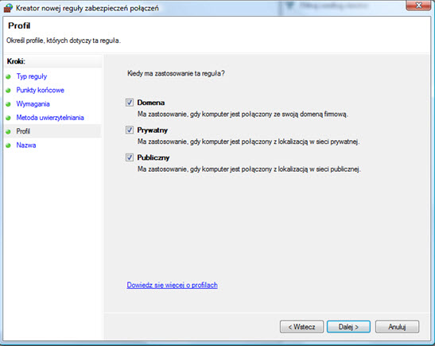Click the Dalej next button
Screen dimensions: 435x346
(348, 327)
